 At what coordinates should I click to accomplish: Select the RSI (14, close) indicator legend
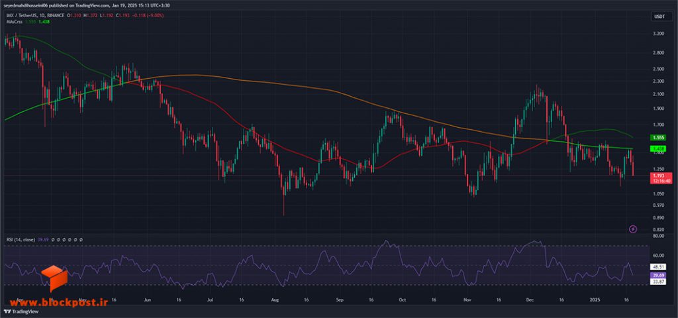coord(21,239)
